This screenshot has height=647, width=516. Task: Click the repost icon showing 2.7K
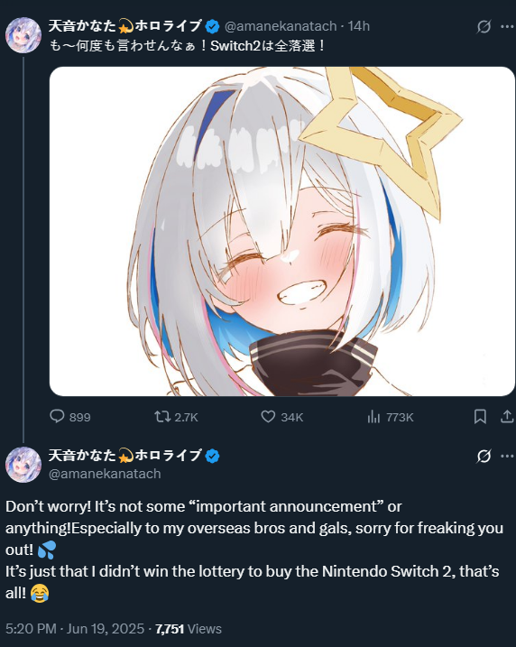tap(162, 416)
